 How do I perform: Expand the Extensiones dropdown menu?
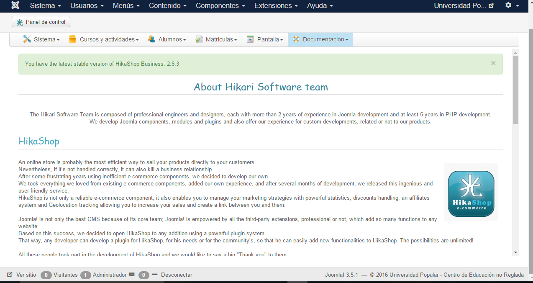tap(276, 6)
